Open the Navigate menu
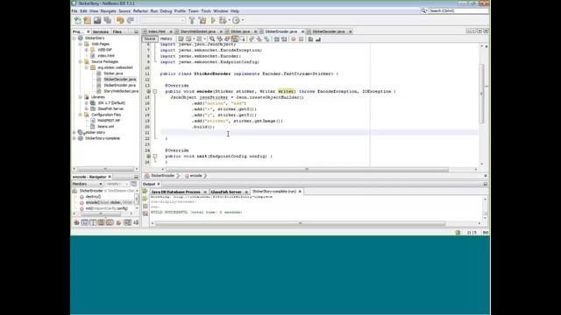 (x=108, y=11)
